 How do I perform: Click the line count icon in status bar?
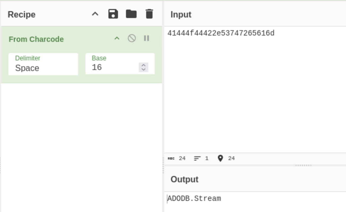(197, 158)
